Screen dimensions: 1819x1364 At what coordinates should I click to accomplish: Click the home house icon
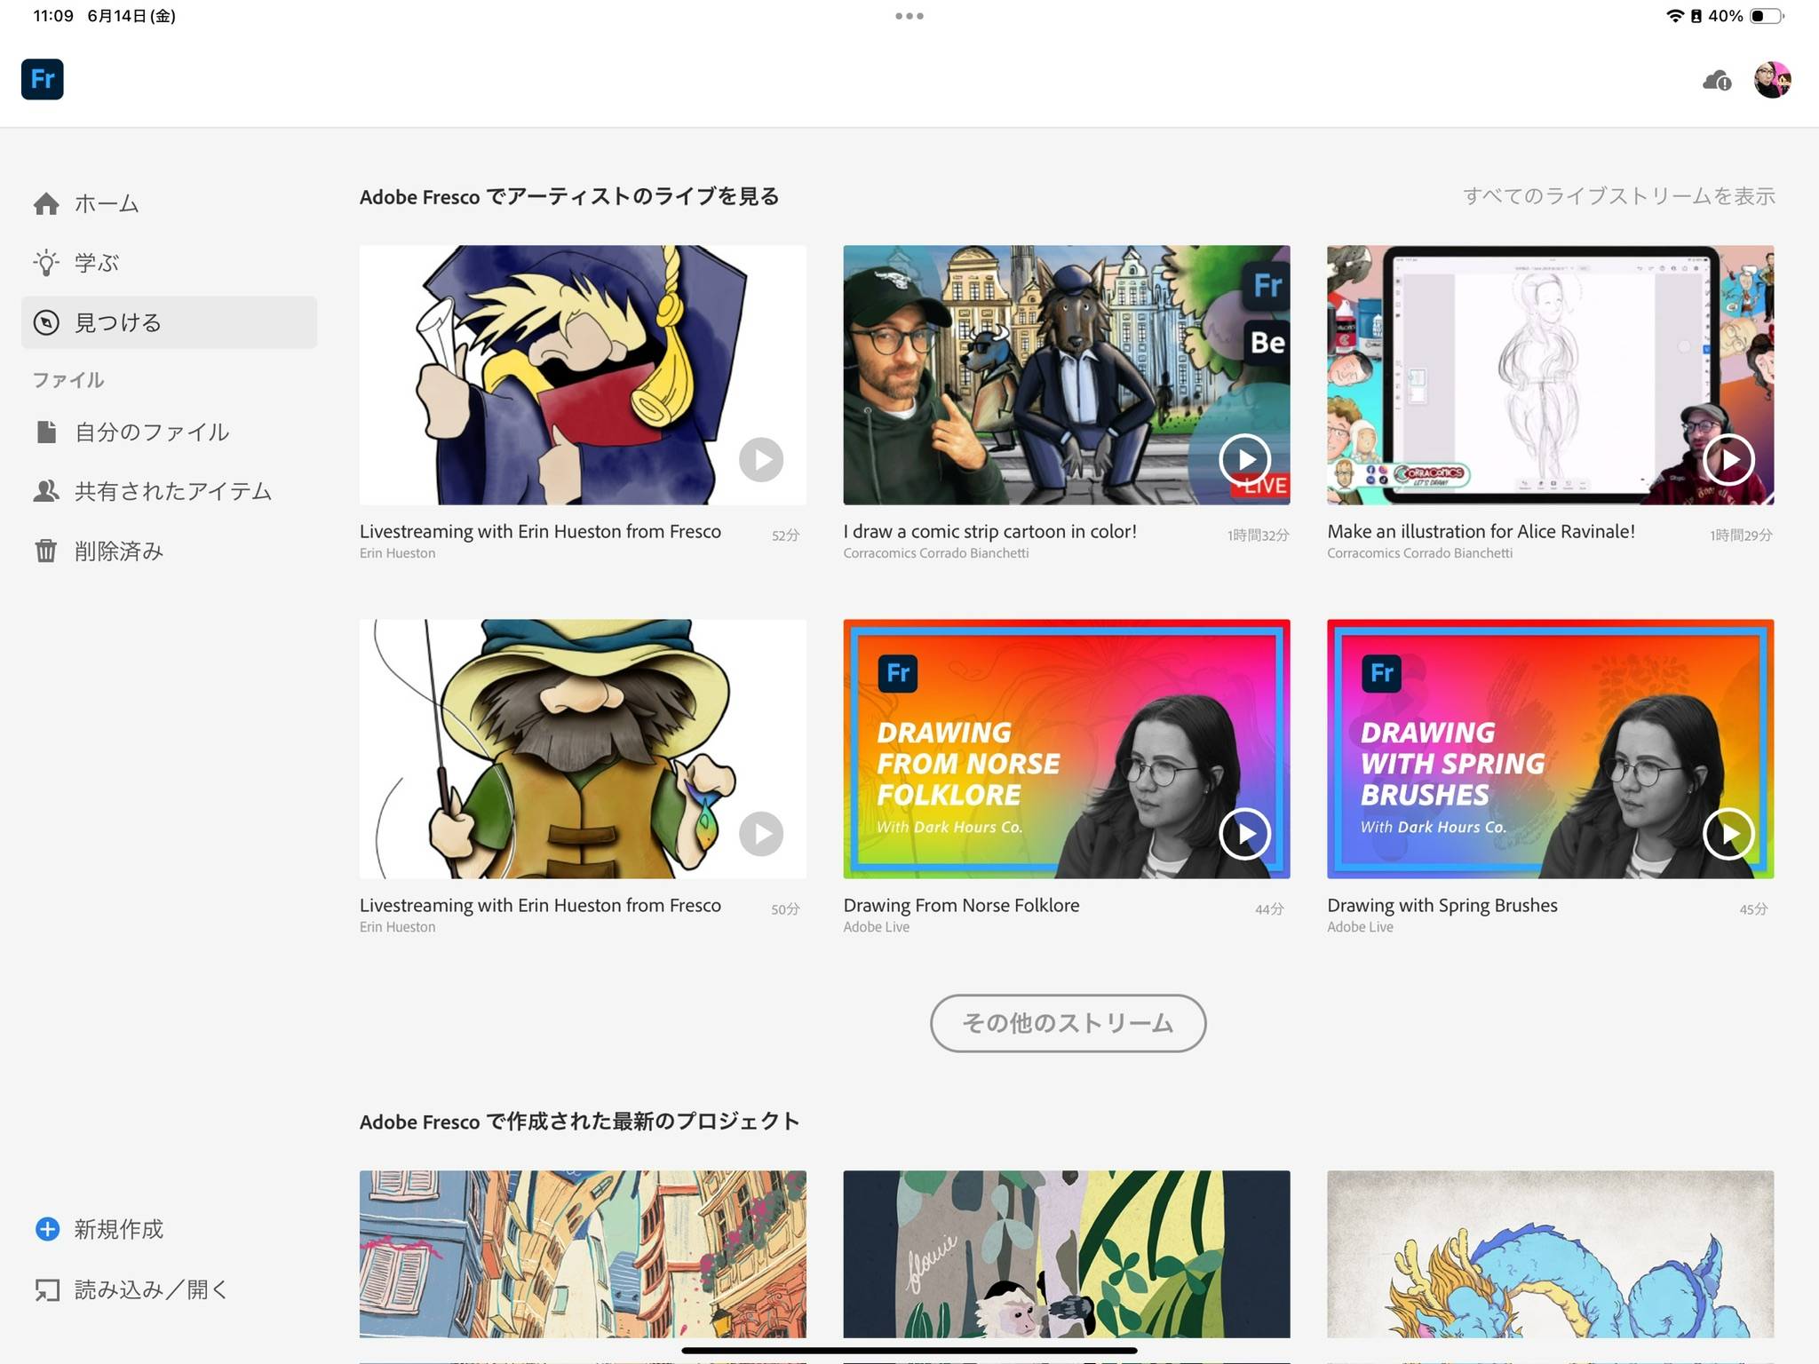(46, 203)
